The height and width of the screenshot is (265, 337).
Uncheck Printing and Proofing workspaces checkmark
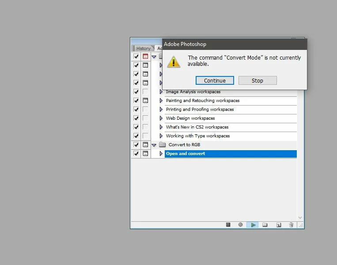[136, 109]
